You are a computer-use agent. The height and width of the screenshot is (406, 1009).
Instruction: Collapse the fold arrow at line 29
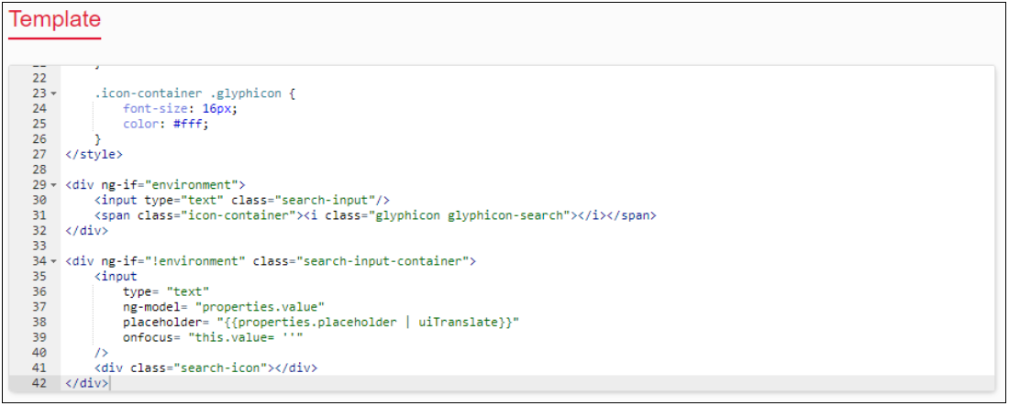53,185
